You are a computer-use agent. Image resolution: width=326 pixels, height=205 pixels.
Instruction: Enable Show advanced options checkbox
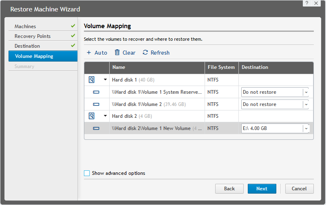click(x=87, y=173)
